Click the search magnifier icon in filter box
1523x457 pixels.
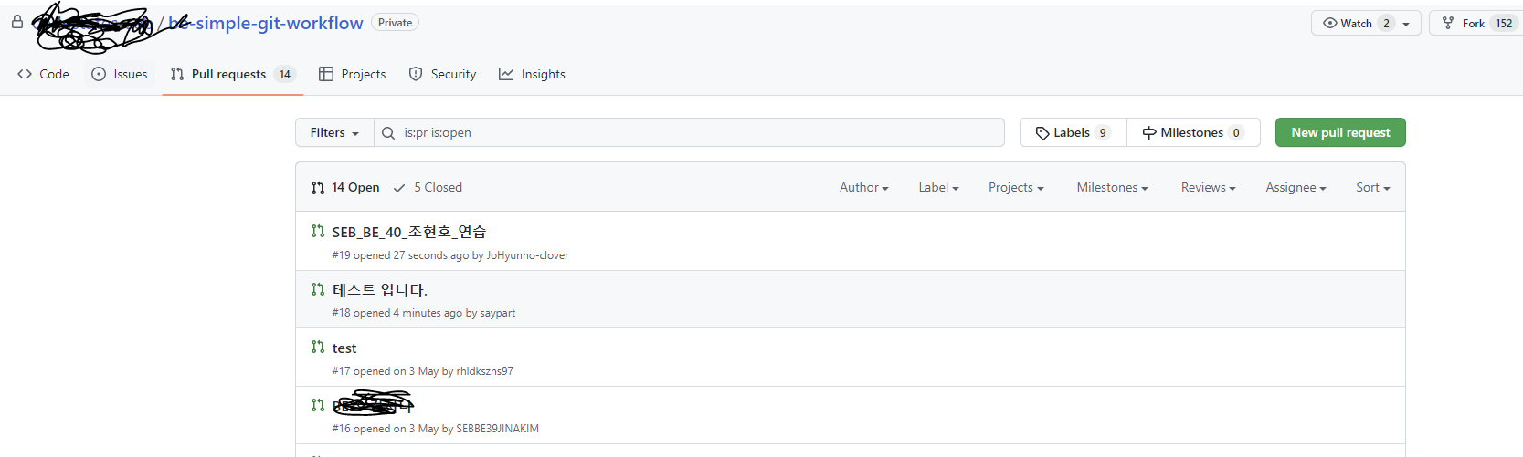[x=388, y=133]
